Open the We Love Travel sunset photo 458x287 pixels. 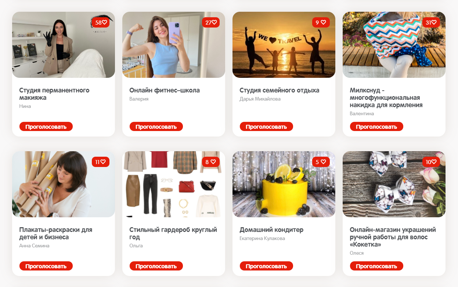[284, 45]
